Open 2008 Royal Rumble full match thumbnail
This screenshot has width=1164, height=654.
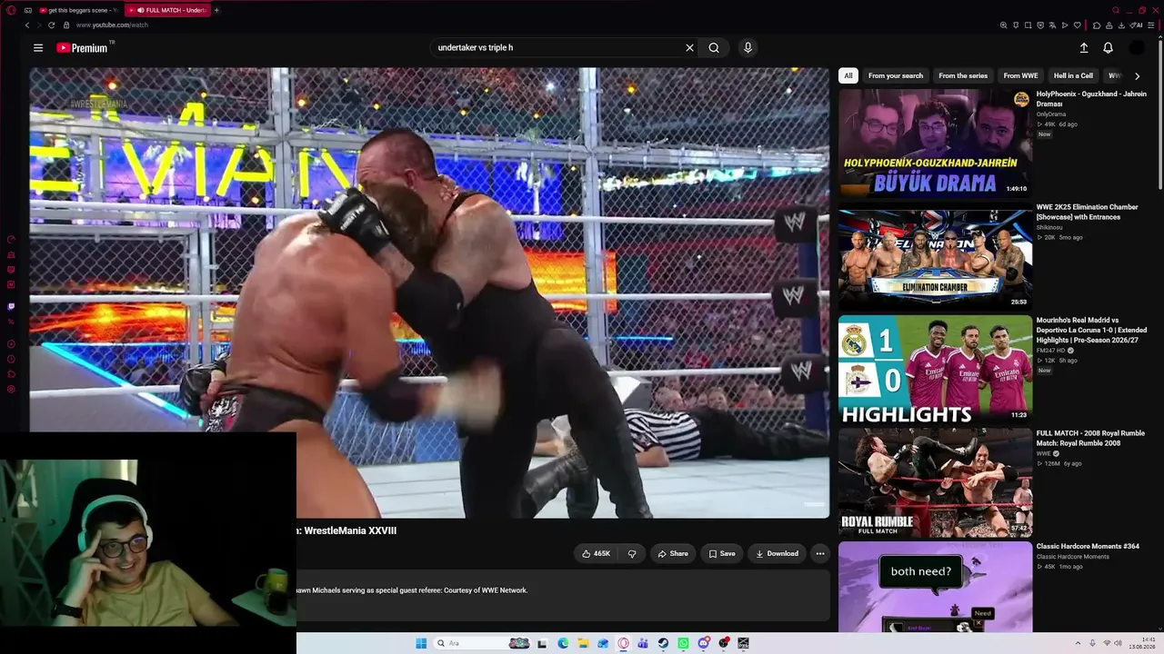click(x=935, y=482)
